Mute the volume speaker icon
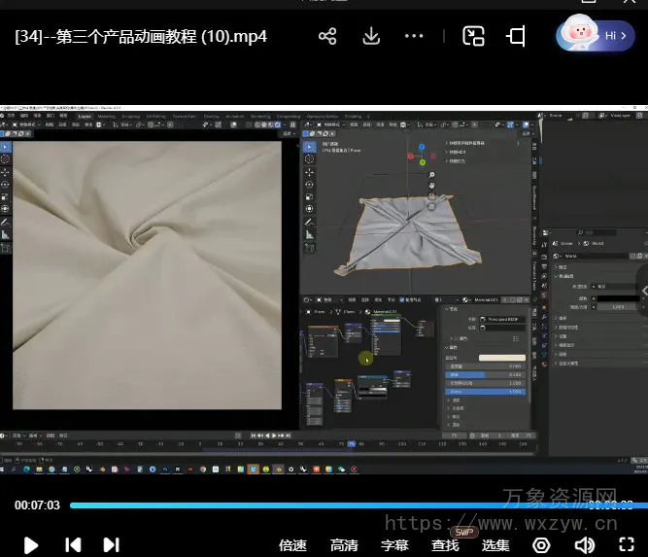 [x=585, y=545]
